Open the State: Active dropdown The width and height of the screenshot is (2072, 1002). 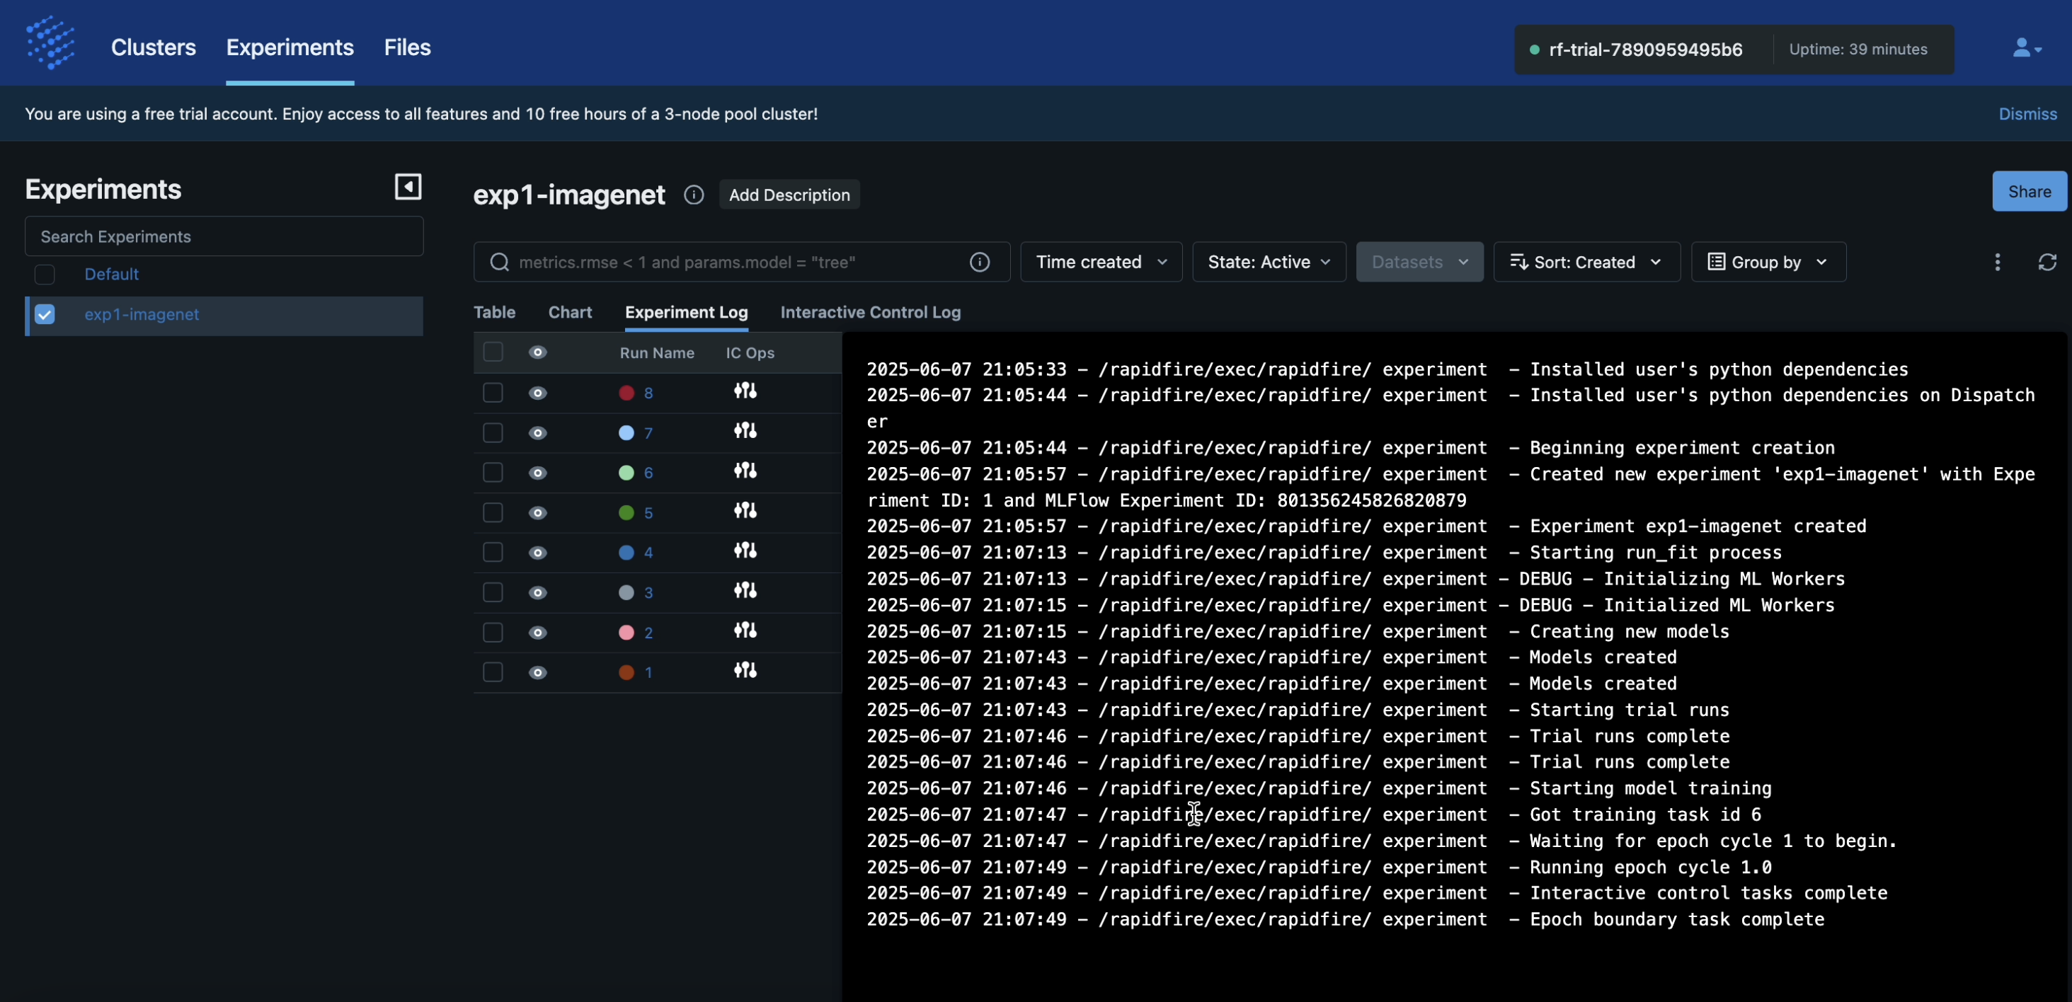[1269, 262]
